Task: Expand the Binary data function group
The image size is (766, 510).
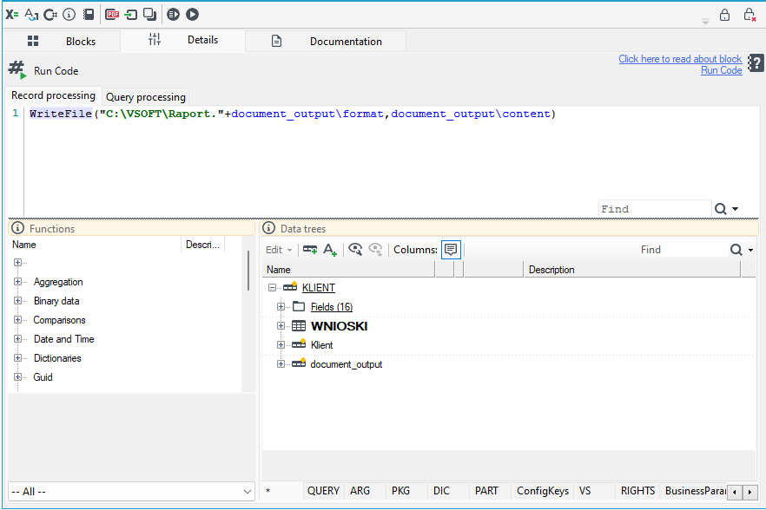Action: pyautogui.click(x=17, y=301)
